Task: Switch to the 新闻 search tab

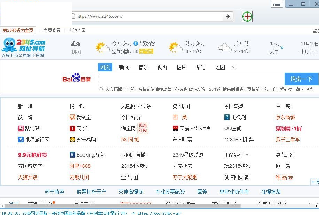Action: pyautogui.click(x=124, y=67)
